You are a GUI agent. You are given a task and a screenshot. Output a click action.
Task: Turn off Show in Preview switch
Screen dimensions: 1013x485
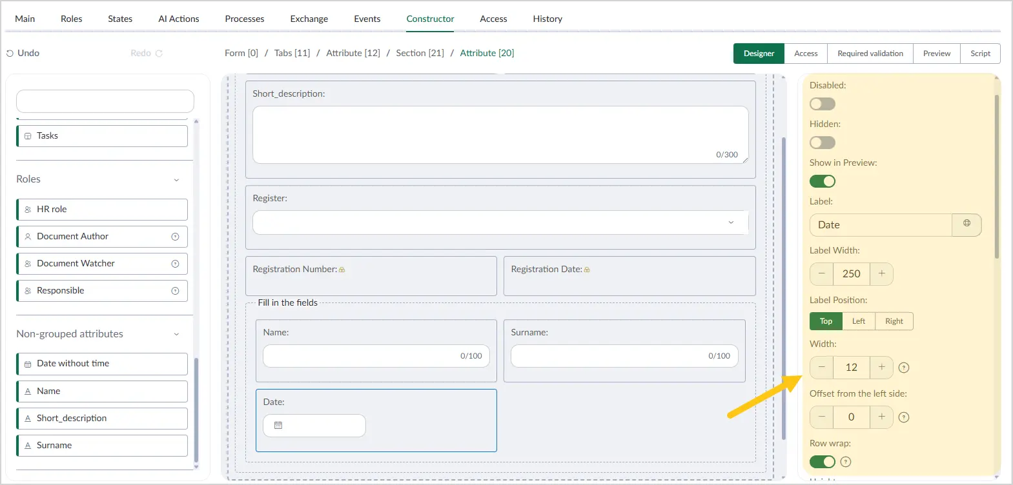coord(823,181)
